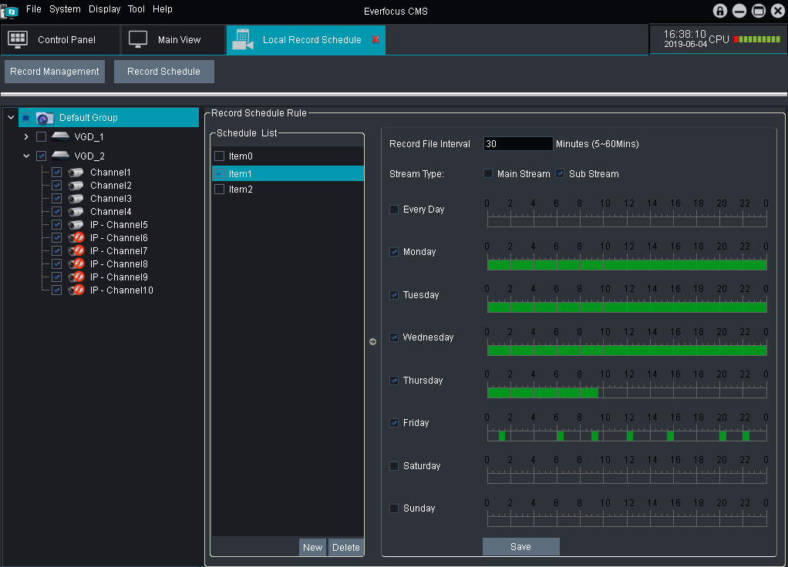Click the arrow icon beside the schedule list
The width and height of the screenshot is (788, 567).
click(373, 341)
